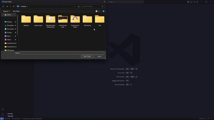Click the VS Code command center search box
The width and height of the screenshot is (214, 120).
125,2
